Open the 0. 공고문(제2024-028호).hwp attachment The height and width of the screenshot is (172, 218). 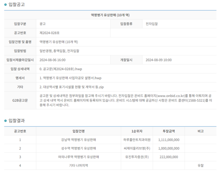pos(61,69)
